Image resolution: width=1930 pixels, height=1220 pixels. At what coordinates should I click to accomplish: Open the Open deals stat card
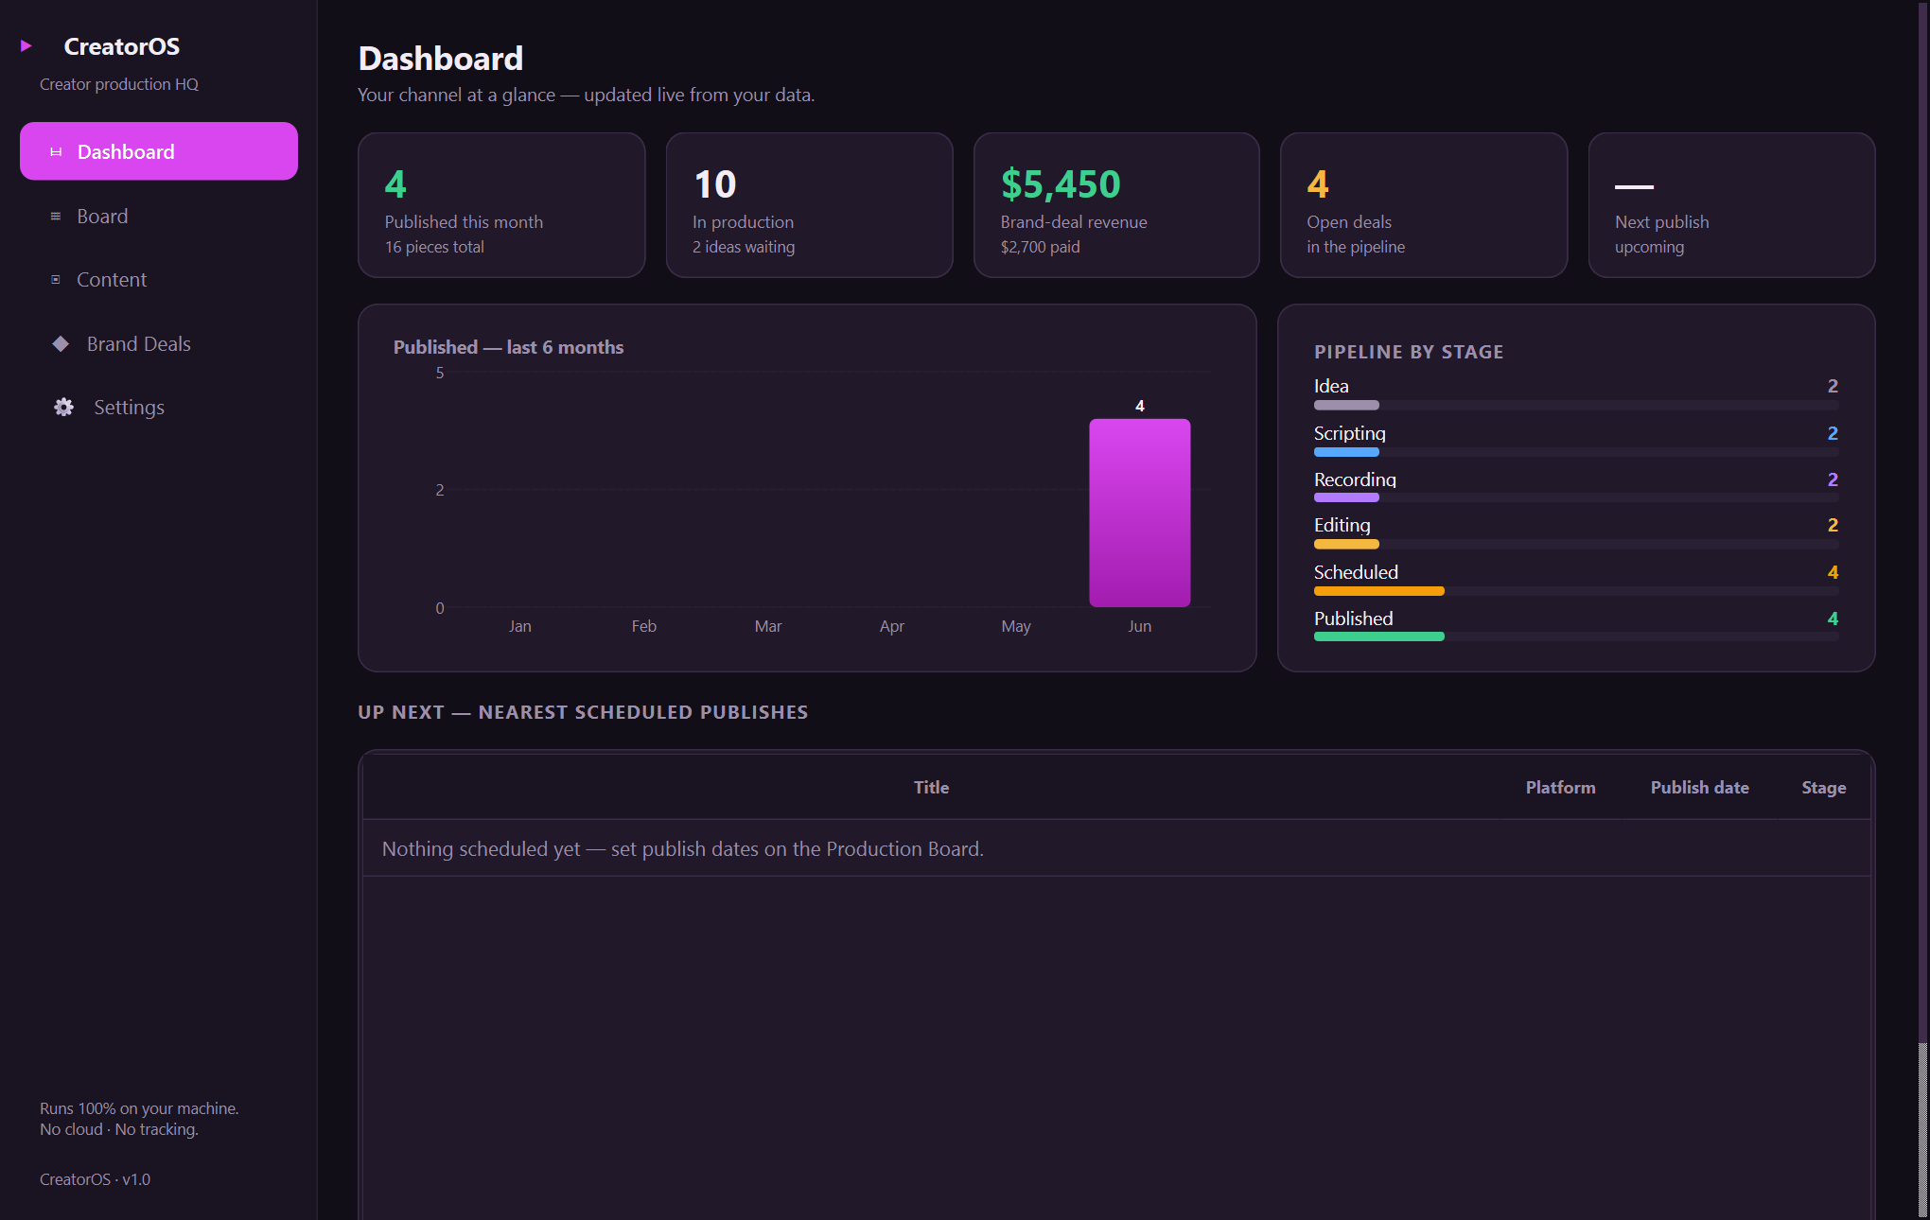(x=1424, y=205)
